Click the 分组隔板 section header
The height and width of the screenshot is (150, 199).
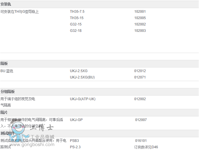pos(8,92)
